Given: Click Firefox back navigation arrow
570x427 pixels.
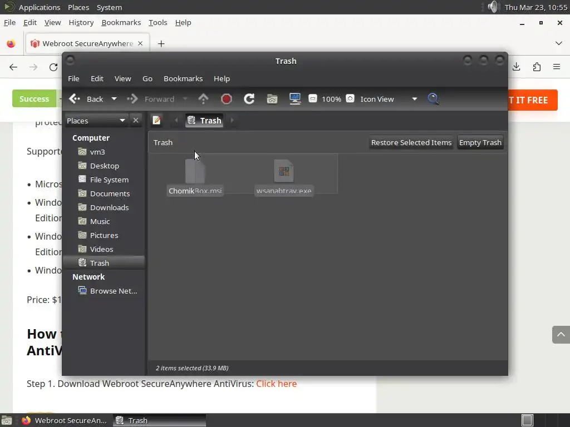Looking at the screenshot, I should pos(13,67).
